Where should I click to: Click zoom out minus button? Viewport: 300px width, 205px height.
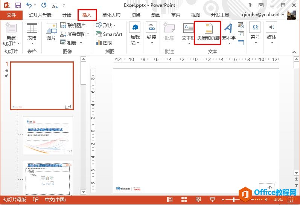coord(223,200)
